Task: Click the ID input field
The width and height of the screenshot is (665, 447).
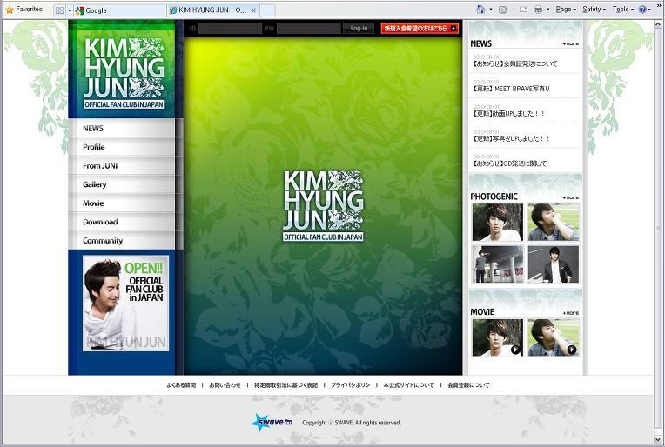Action: pos(230,29)
